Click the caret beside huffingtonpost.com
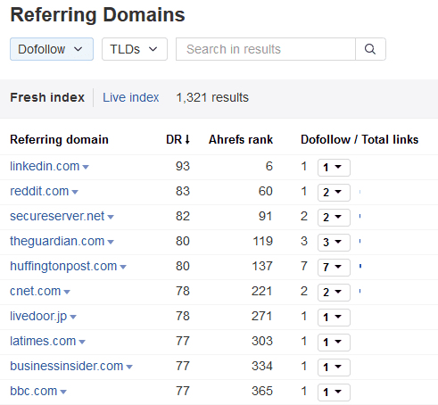The image size is (438, 405). point(123,267)
